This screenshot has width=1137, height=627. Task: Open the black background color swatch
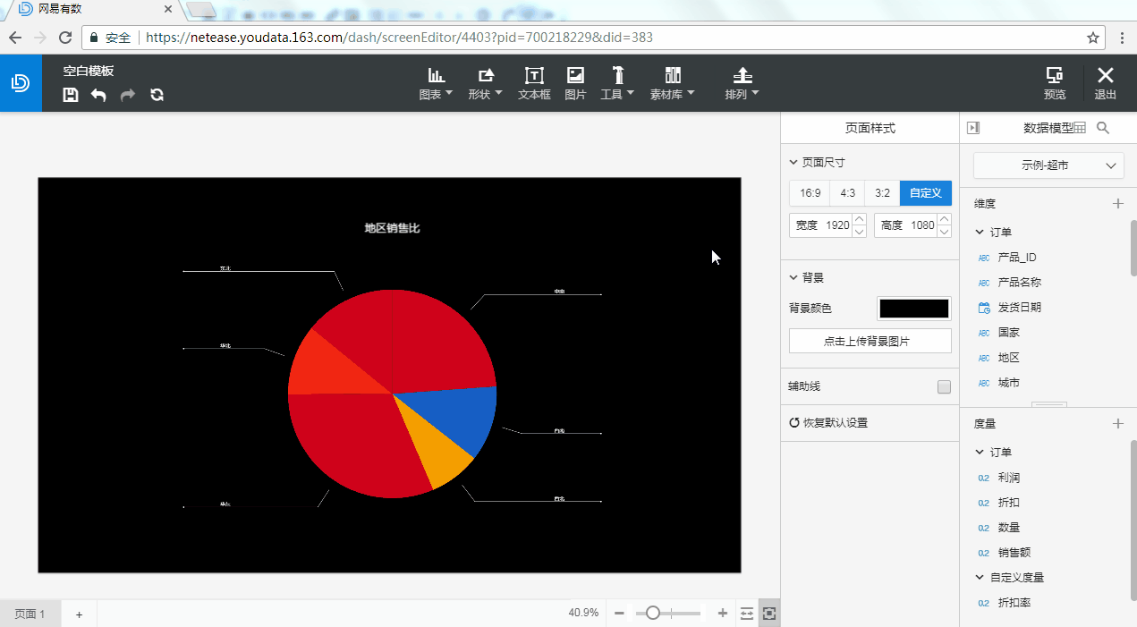914,309
